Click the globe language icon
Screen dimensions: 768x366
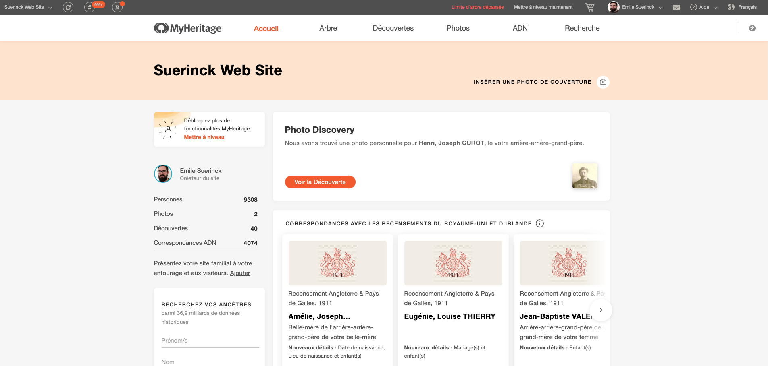pos(731,7)
